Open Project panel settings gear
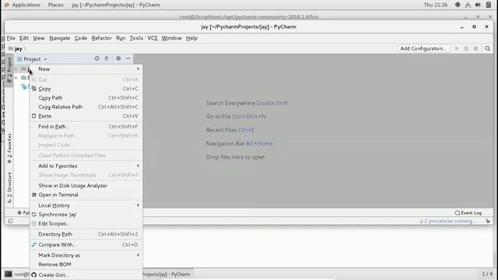The height and width of the screenshot is (280, 498). pos(118,58)
